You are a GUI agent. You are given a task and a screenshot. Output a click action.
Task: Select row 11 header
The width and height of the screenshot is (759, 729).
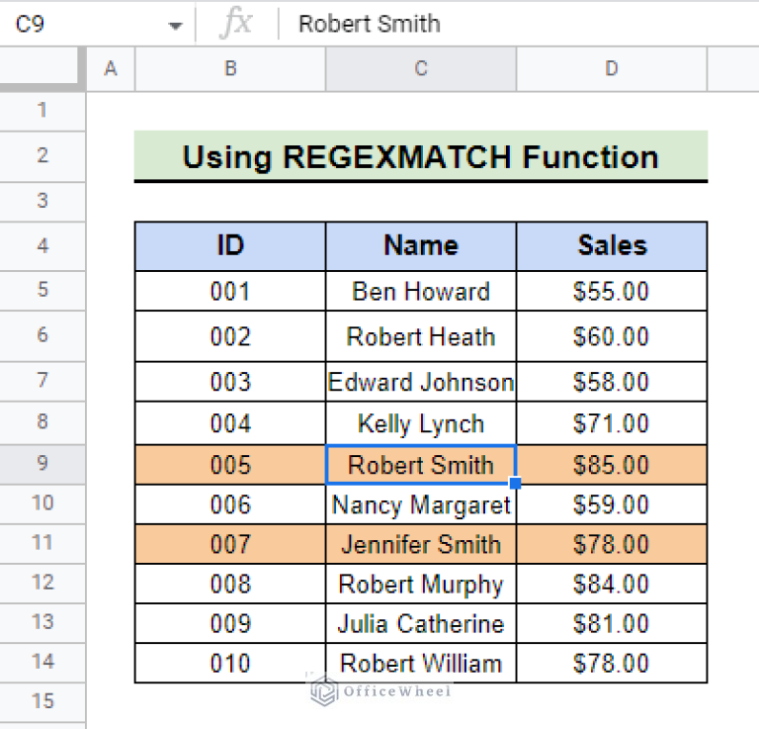(x=42, y=544)
